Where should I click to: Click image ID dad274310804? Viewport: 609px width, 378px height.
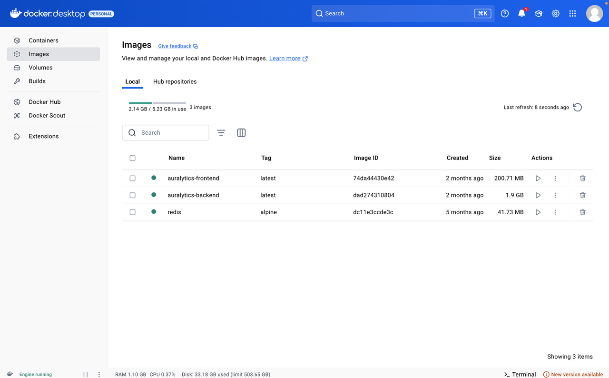click(373, 195)
